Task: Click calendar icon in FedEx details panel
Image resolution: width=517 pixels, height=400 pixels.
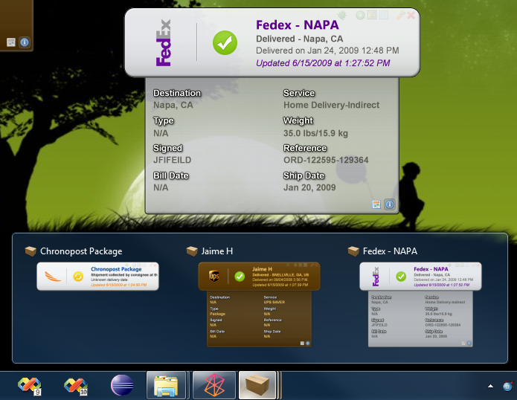Action: (x=376, y=204)
